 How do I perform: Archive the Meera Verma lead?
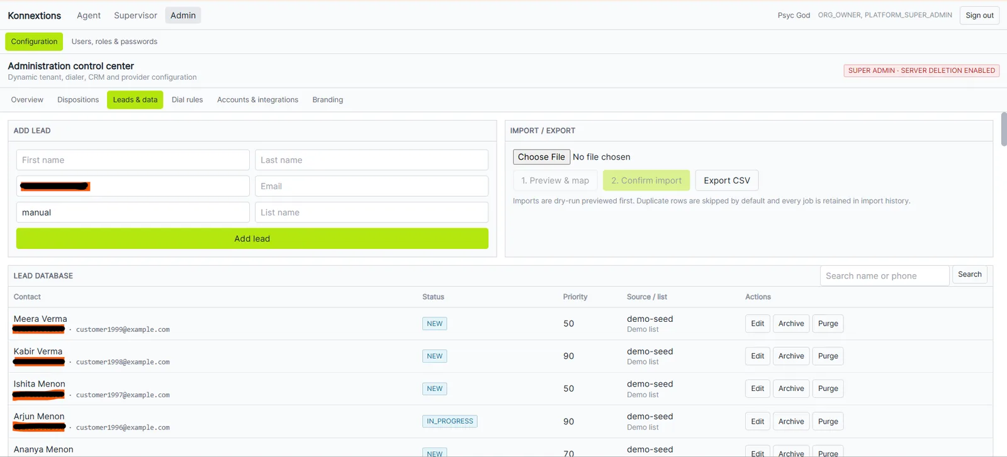(791, 324)
